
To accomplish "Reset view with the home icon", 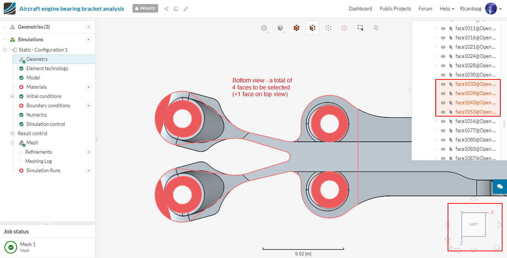I will coord(497,248).
